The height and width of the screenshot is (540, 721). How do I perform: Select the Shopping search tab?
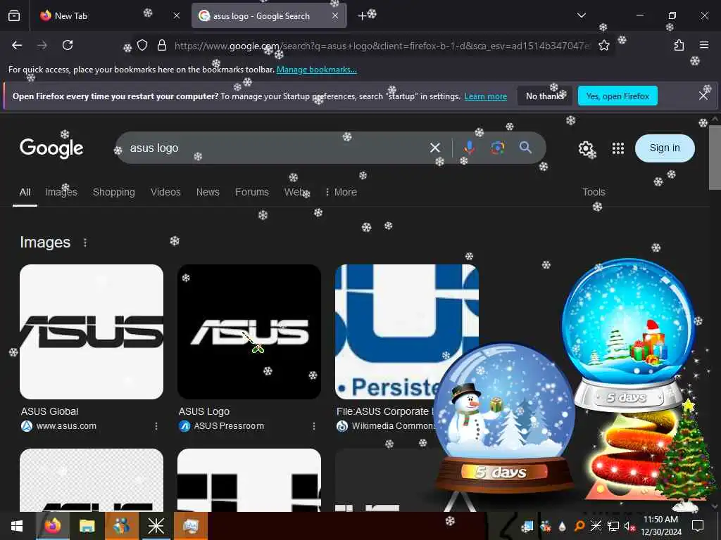point(113,192)
